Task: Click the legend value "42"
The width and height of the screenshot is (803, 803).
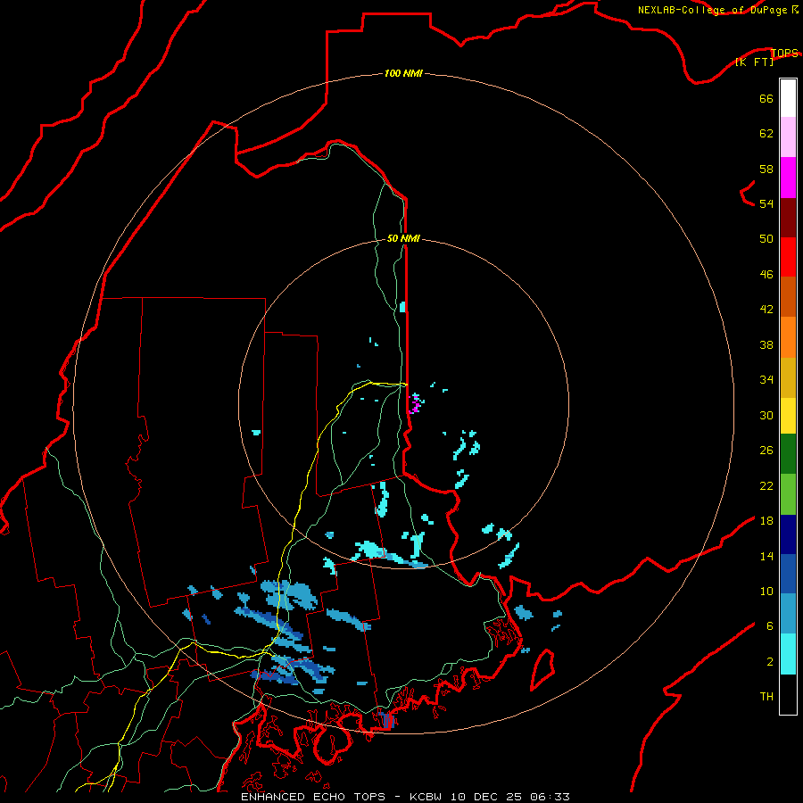Action: point(766,309)
